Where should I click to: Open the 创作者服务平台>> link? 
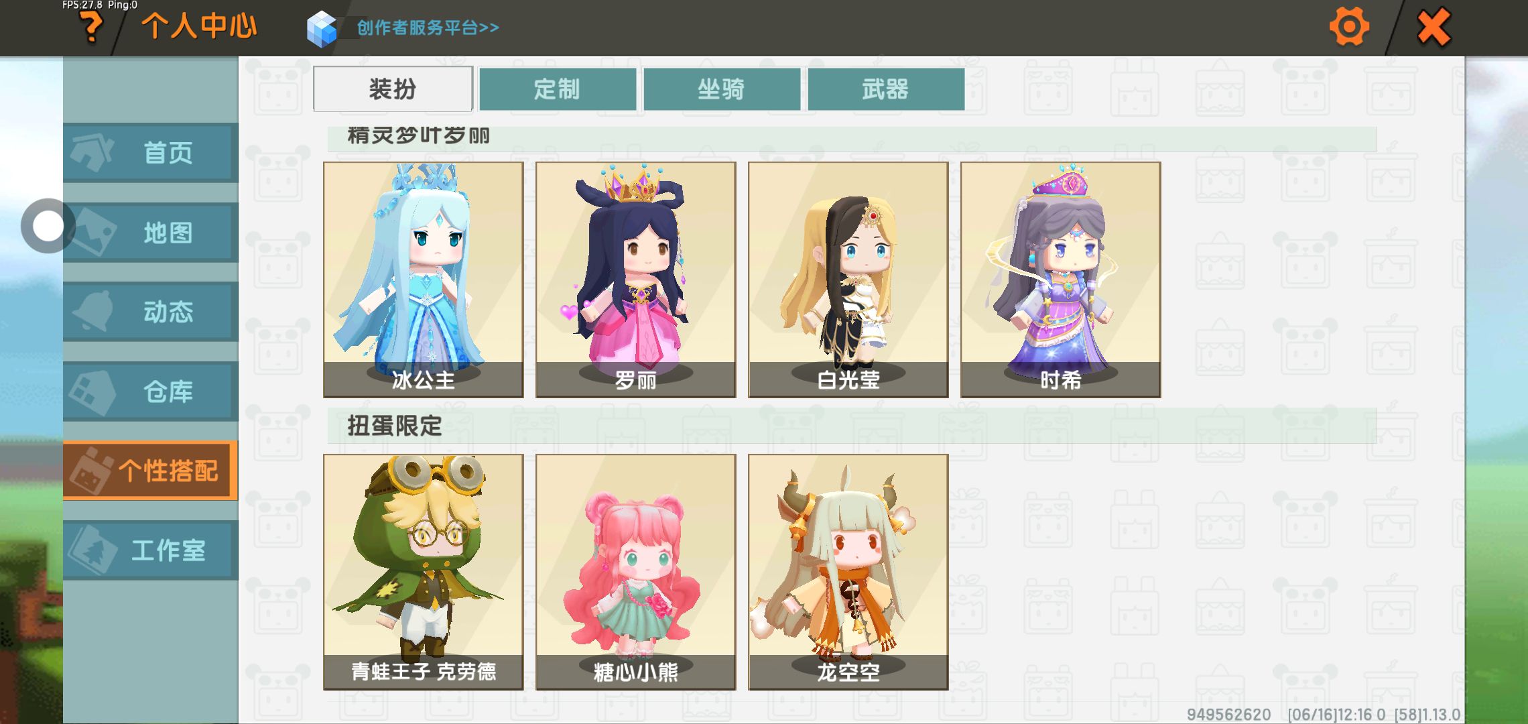click(x=428, y=27)
